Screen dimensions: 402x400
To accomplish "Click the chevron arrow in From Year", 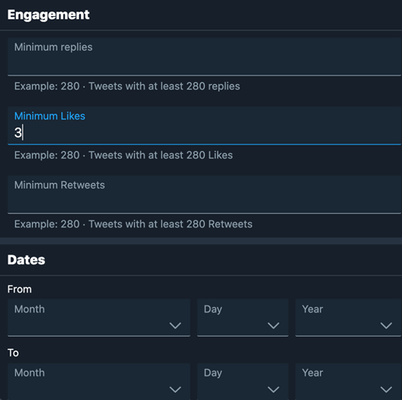I will click(386, 326).
